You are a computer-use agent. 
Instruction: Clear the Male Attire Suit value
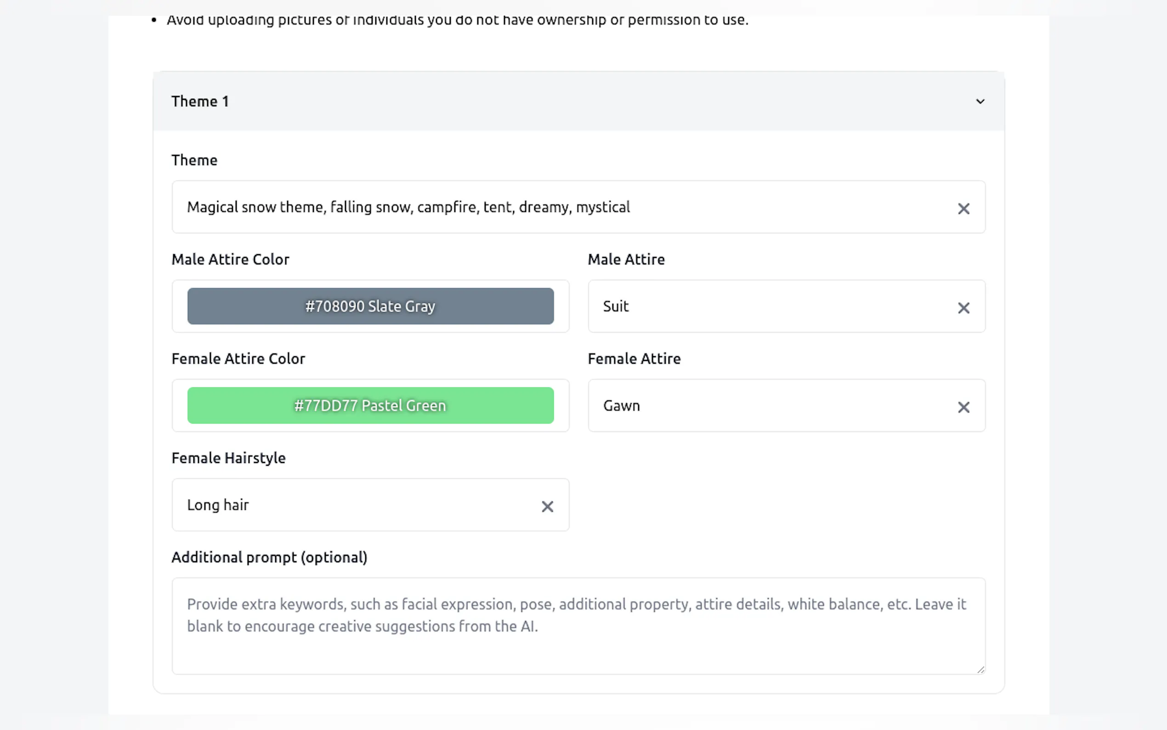coord(963,308)
